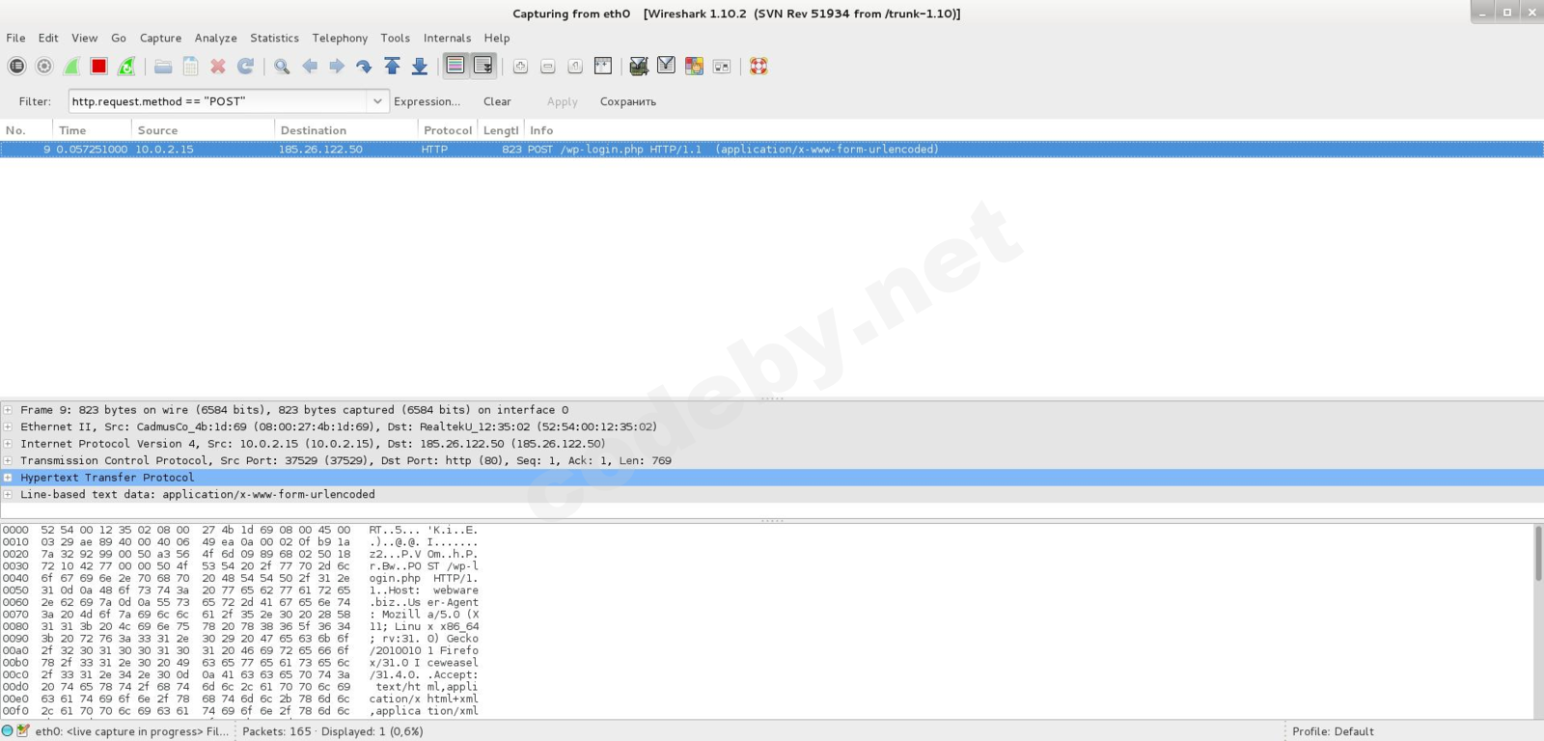
Task: Go forward in packet history
Action: (337, 67)
